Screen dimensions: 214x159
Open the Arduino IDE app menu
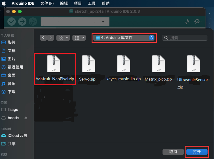23,3
